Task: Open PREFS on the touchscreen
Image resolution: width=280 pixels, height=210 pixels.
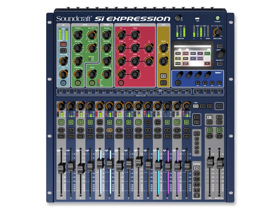Action: pyautogui.click(x=186, y=59)
